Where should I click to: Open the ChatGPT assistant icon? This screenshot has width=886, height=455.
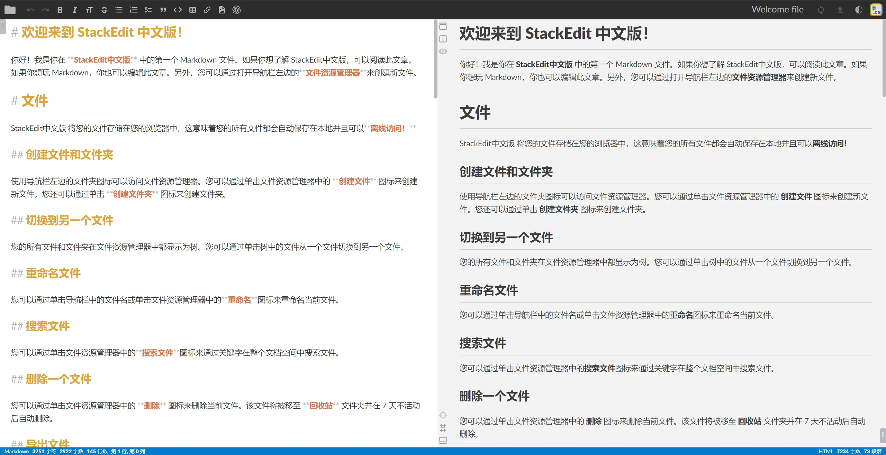(x=236, y=10)
